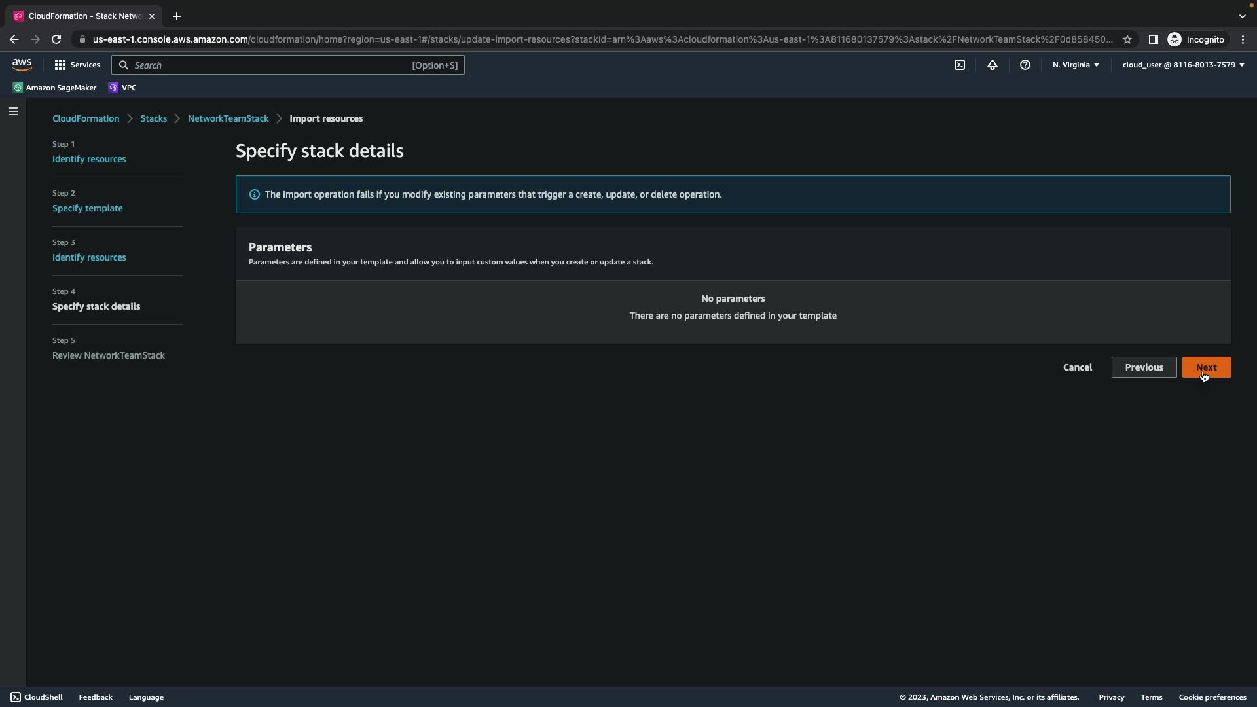Click the NetworkTeamStack breadcrumb link
Screen dimensions: 1257x707
point(228,118)
